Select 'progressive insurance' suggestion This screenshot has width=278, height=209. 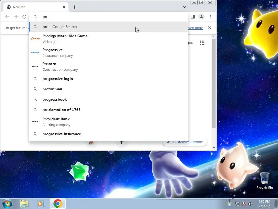(x=109, y=134)
